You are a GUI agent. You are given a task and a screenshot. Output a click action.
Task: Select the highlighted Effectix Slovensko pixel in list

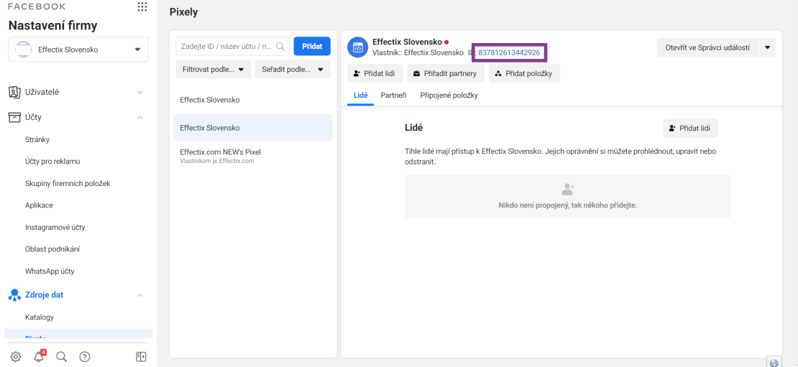point(253,128)
